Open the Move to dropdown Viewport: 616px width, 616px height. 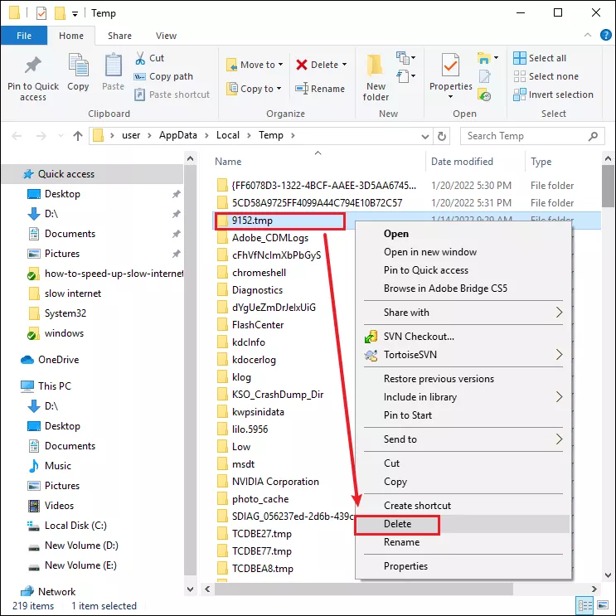pos(255,65)
